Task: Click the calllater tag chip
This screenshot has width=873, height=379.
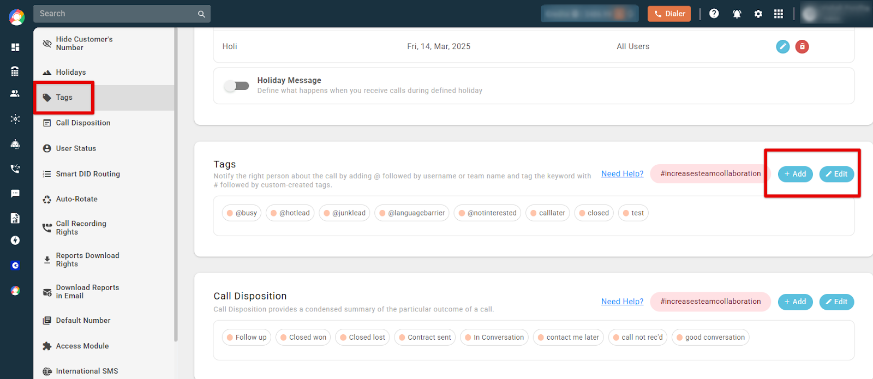Action: point(548,213)
